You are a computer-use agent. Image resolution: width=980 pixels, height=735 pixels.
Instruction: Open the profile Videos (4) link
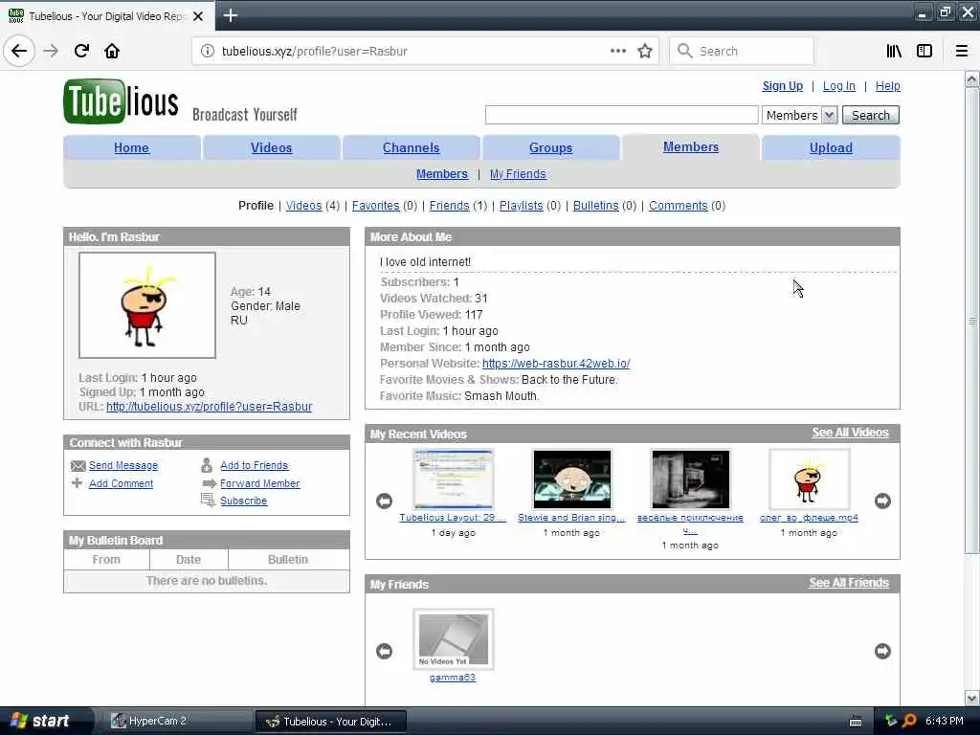303,206
